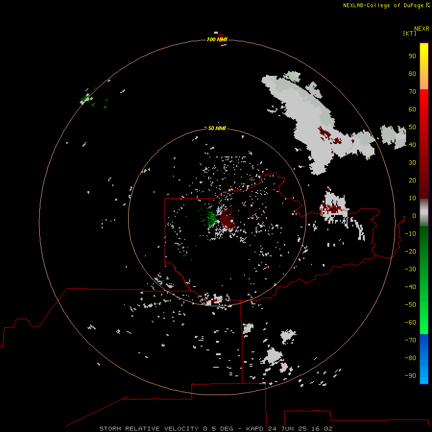
Task: Click the -30 value on the velocity scale
Action: (x=410, y=269)
